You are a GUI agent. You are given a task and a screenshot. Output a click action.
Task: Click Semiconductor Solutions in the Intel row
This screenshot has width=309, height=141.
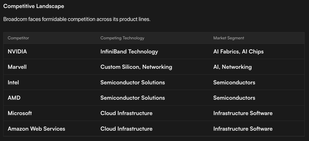(133, 82)
